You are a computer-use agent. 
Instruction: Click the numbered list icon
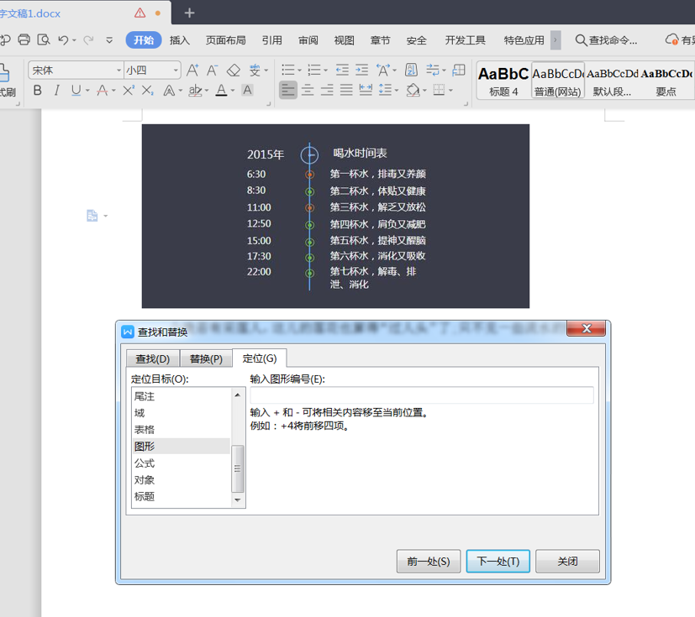[314, 70]
